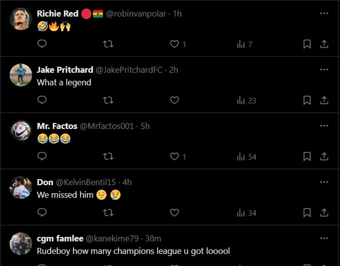This screenshot has height=266, width=340.
Task: Open more options menu on Don's tweet
Action: point(324,182)
